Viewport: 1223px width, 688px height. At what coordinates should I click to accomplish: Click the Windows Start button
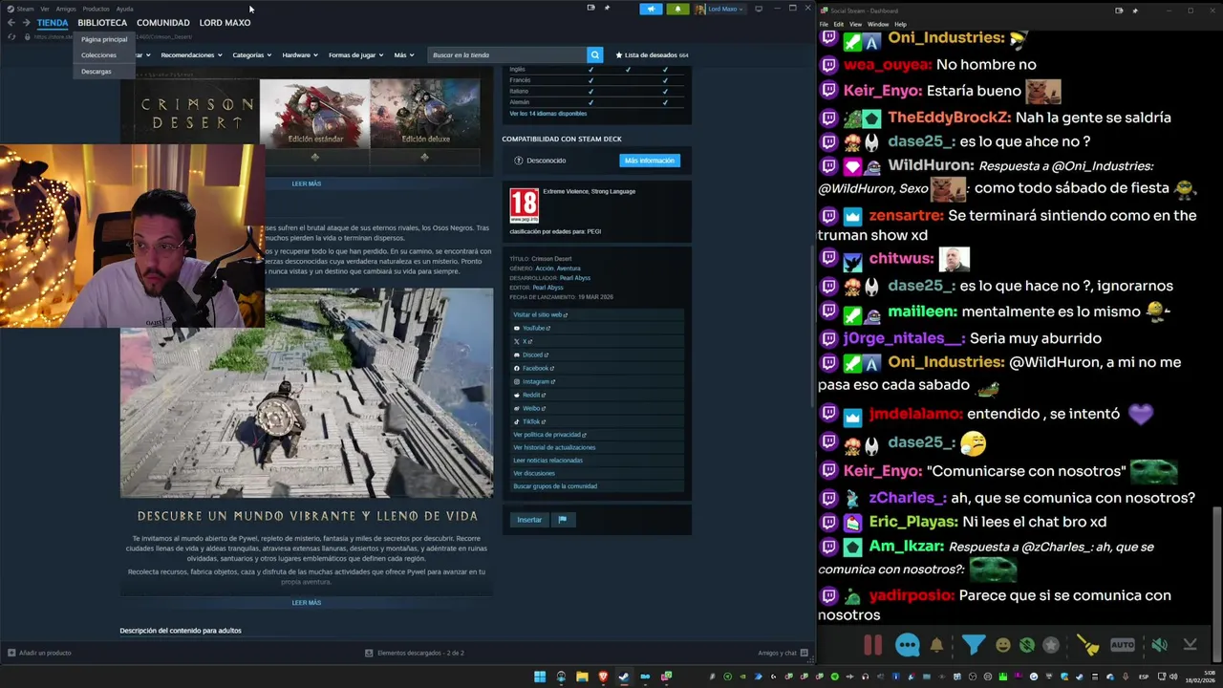[x=540, y=677]
